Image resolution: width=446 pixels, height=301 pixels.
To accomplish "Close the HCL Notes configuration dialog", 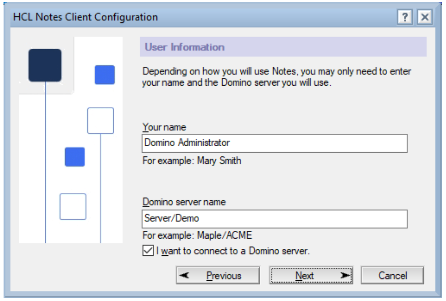I will click(425, 17).
